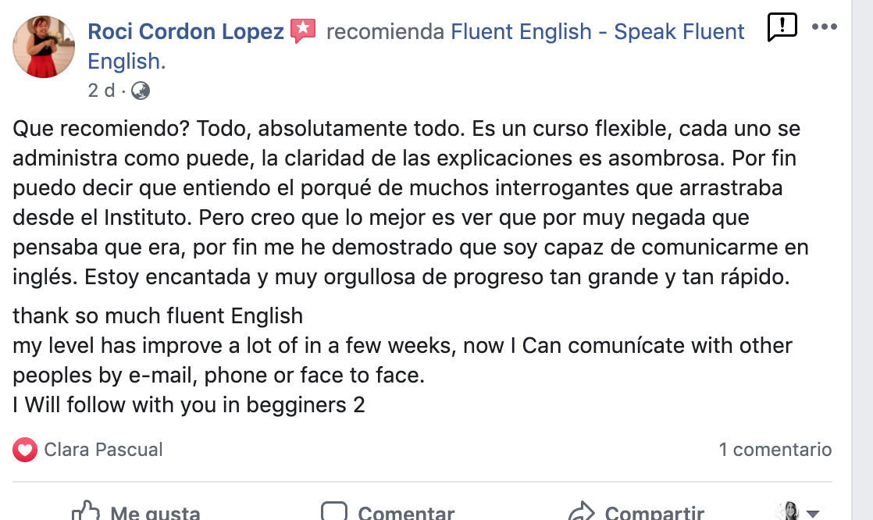Open Clara Pascual reaction name
This screenshot has height=520, width=873.
click(x=104, y=449)
